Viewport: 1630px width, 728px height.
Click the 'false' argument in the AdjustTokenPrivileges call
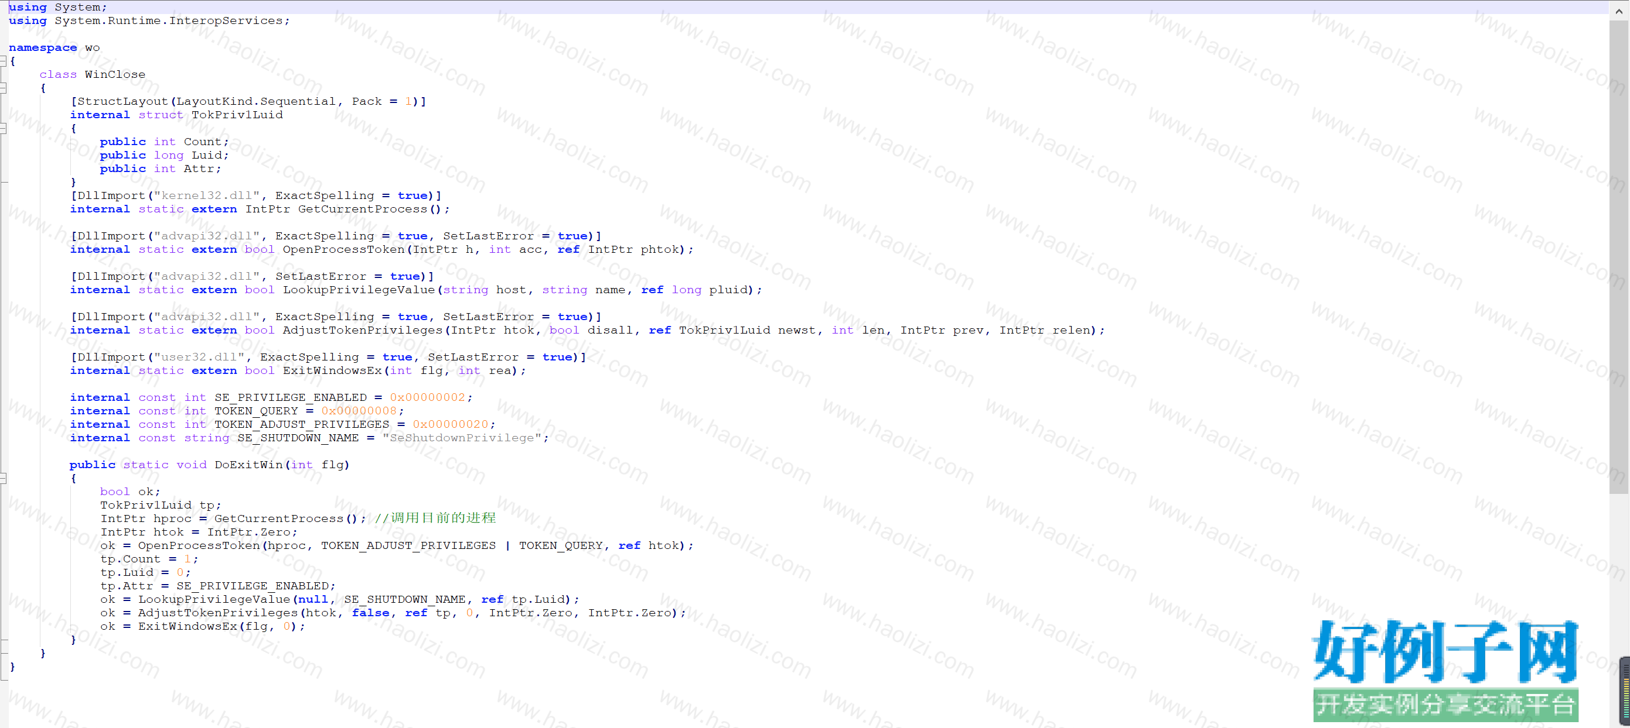click(371, 613)
